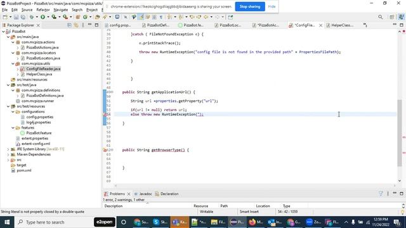Switch to the PizzaBot.fe... editor tab
Viewport: 406px width, 228px height.
(x=191, y=25)
